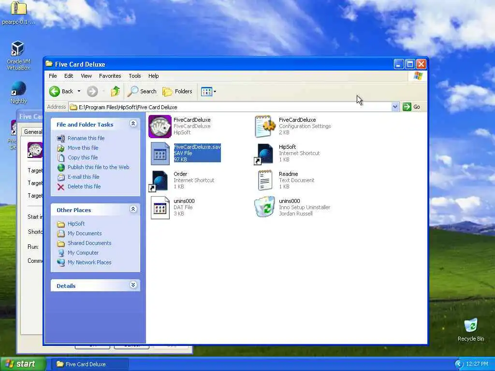Click the 12:27 PM taskbar clock
Screen dimensions: 495x371
(477, 364)
